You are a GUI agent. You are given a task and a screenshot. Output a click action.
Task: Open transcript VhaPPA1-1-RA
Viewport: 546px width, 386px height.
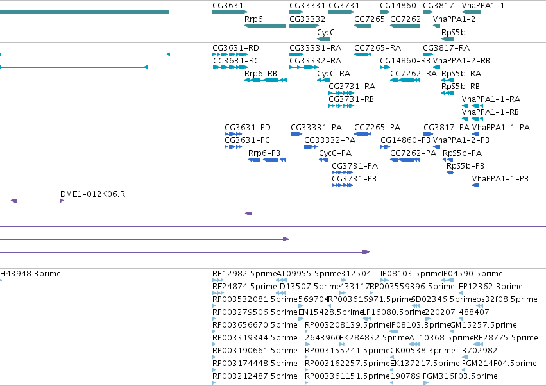click(491, 99)
